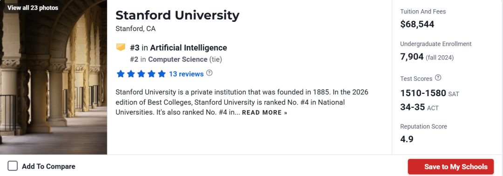The width and height of the screenshot is (503, 176).
Task: Click the first blue rating star
Action: (x=121, y=74)
